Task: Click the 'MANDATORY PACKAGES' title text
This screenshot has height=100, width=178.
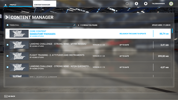Action: 43,34
